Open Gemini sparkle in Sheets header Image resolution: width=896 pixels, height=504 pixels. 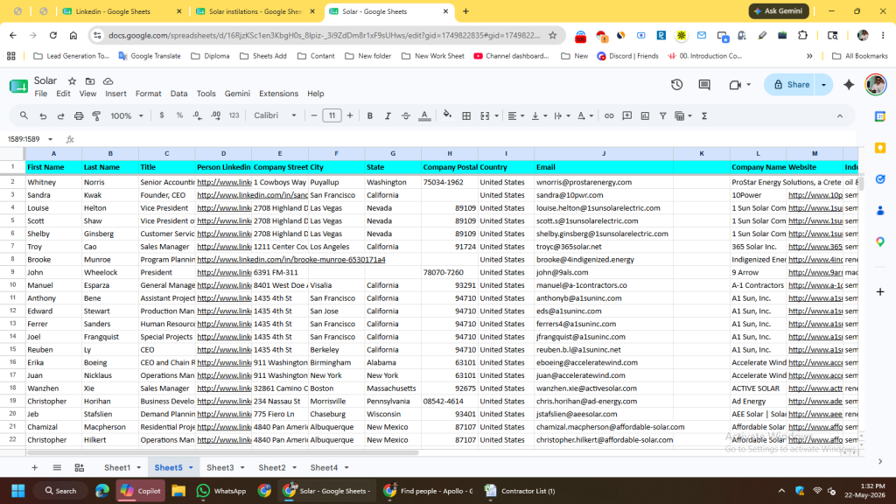[x=849, y=85]
